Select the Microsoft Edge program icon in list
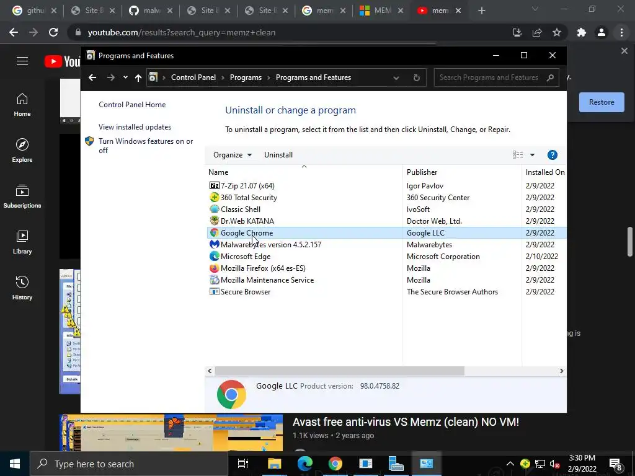Screen dimensions: 635x476 coord(214,256)
